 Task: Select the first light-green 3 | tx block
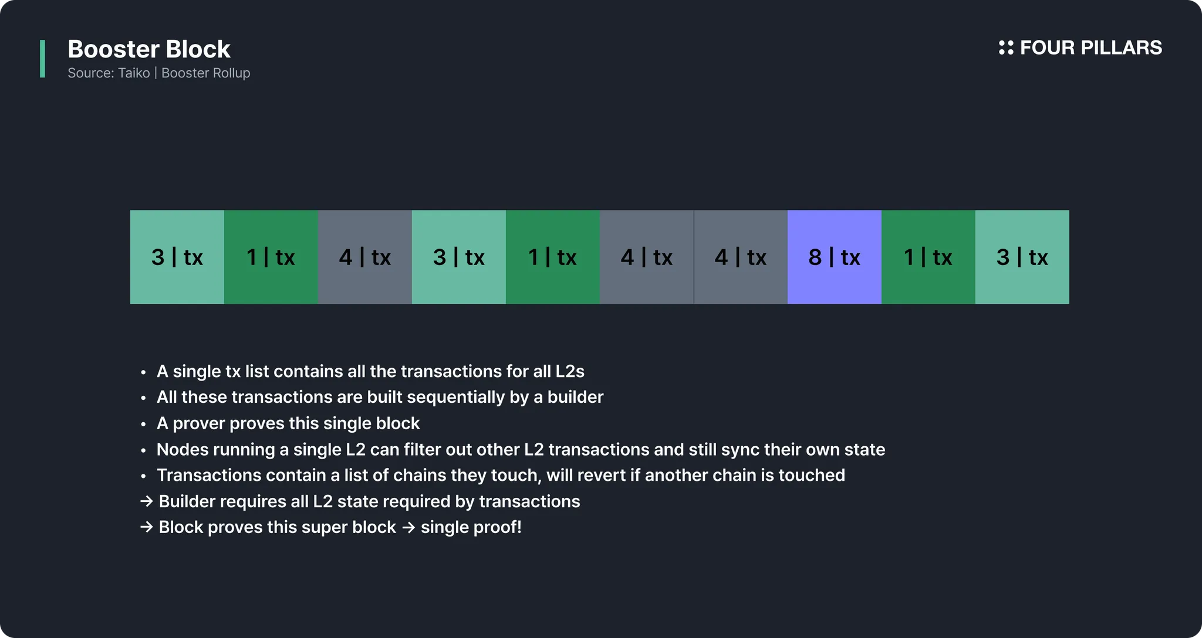coord(177,257)
